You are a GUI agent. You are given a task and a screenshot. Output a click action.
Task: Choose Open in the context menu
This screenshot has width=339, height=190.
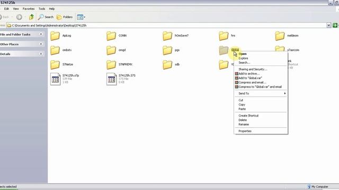261,54
